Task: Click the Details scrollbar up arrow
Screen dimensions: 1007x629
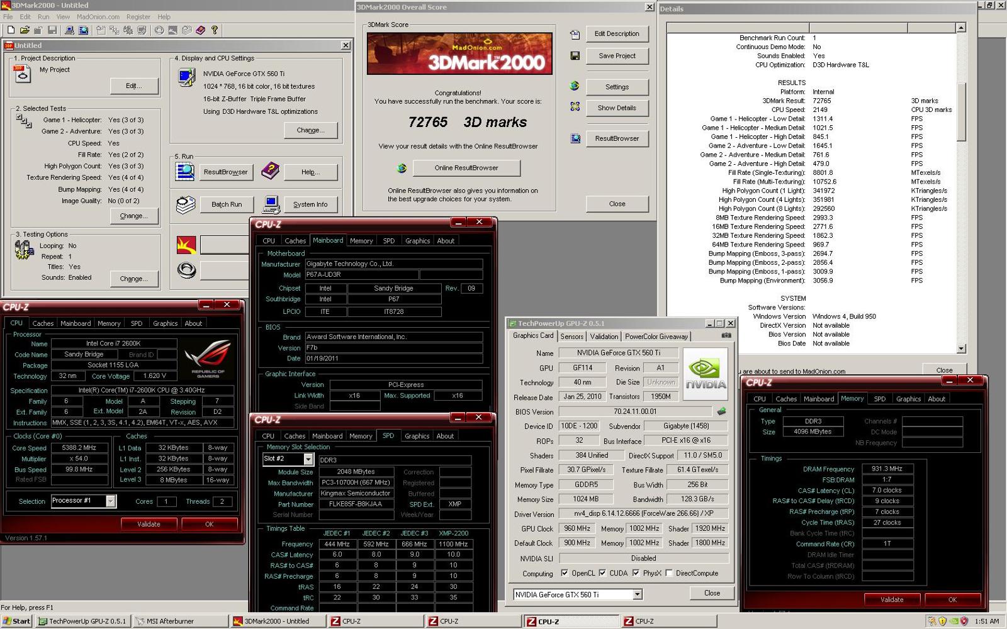Action: [961, 28]
